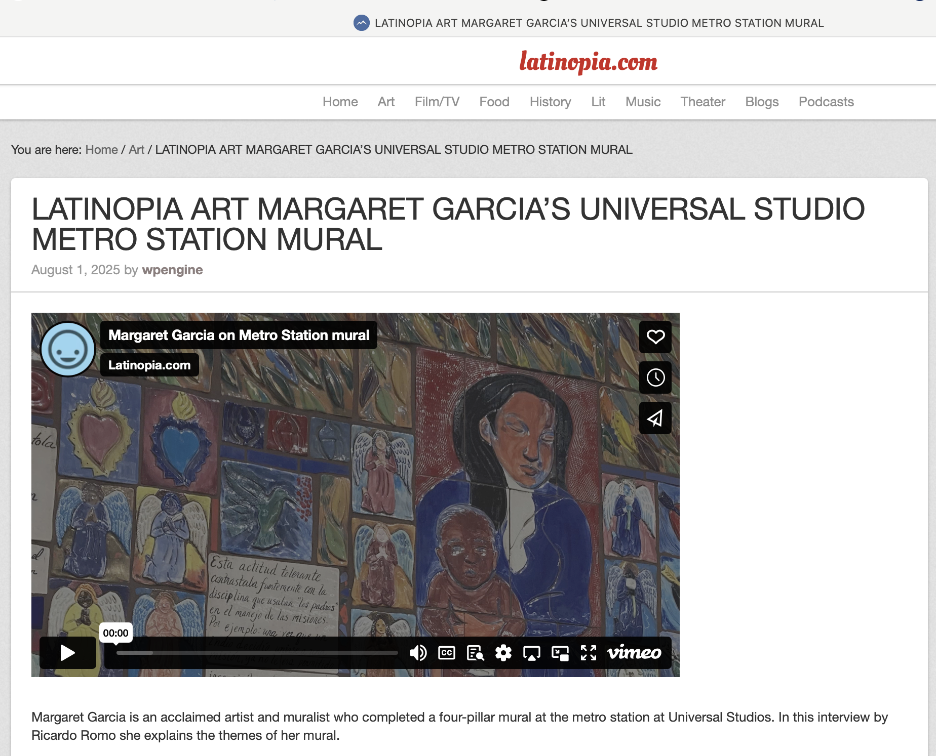Open the Blogs menu item
936x756 pixels.
coord(762,102)
